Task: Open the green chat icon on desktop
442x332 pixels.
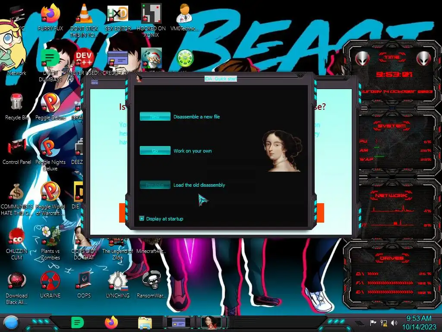Action: (x=50, y=59)
